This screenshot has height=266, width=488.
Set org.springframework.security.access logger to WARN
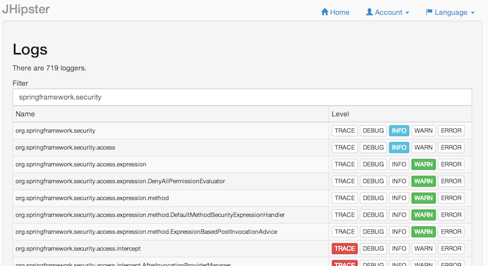click(423, 148)
